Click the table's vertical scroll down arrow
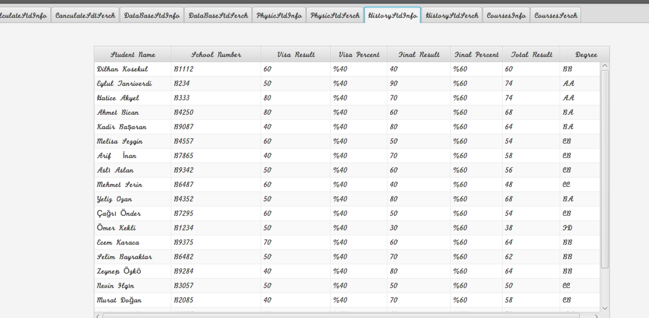Screen dimensions: 649x318 605,308
